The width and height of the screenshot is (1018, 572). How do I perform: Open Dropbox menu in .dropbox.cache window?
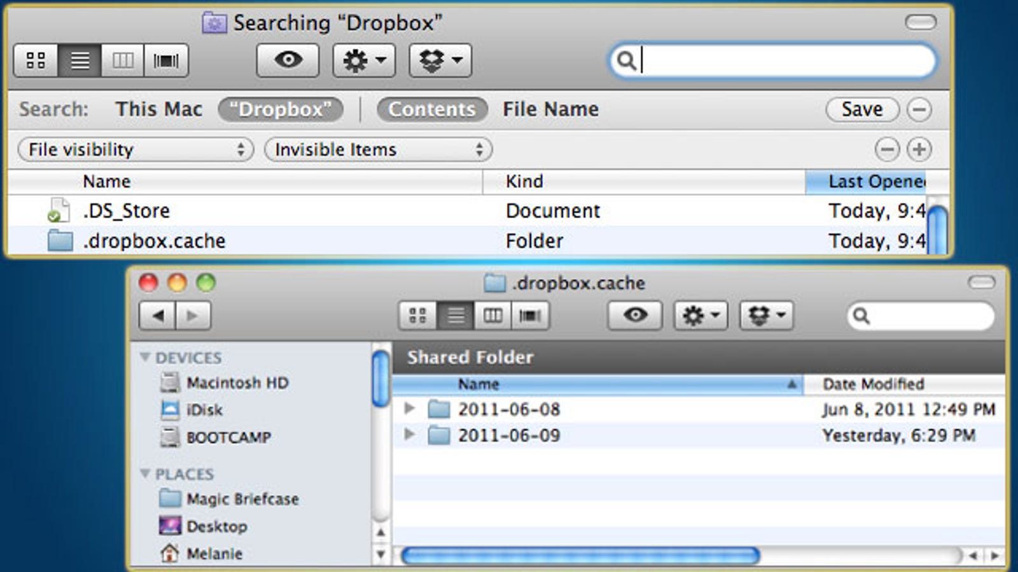(x=766, y=316)
